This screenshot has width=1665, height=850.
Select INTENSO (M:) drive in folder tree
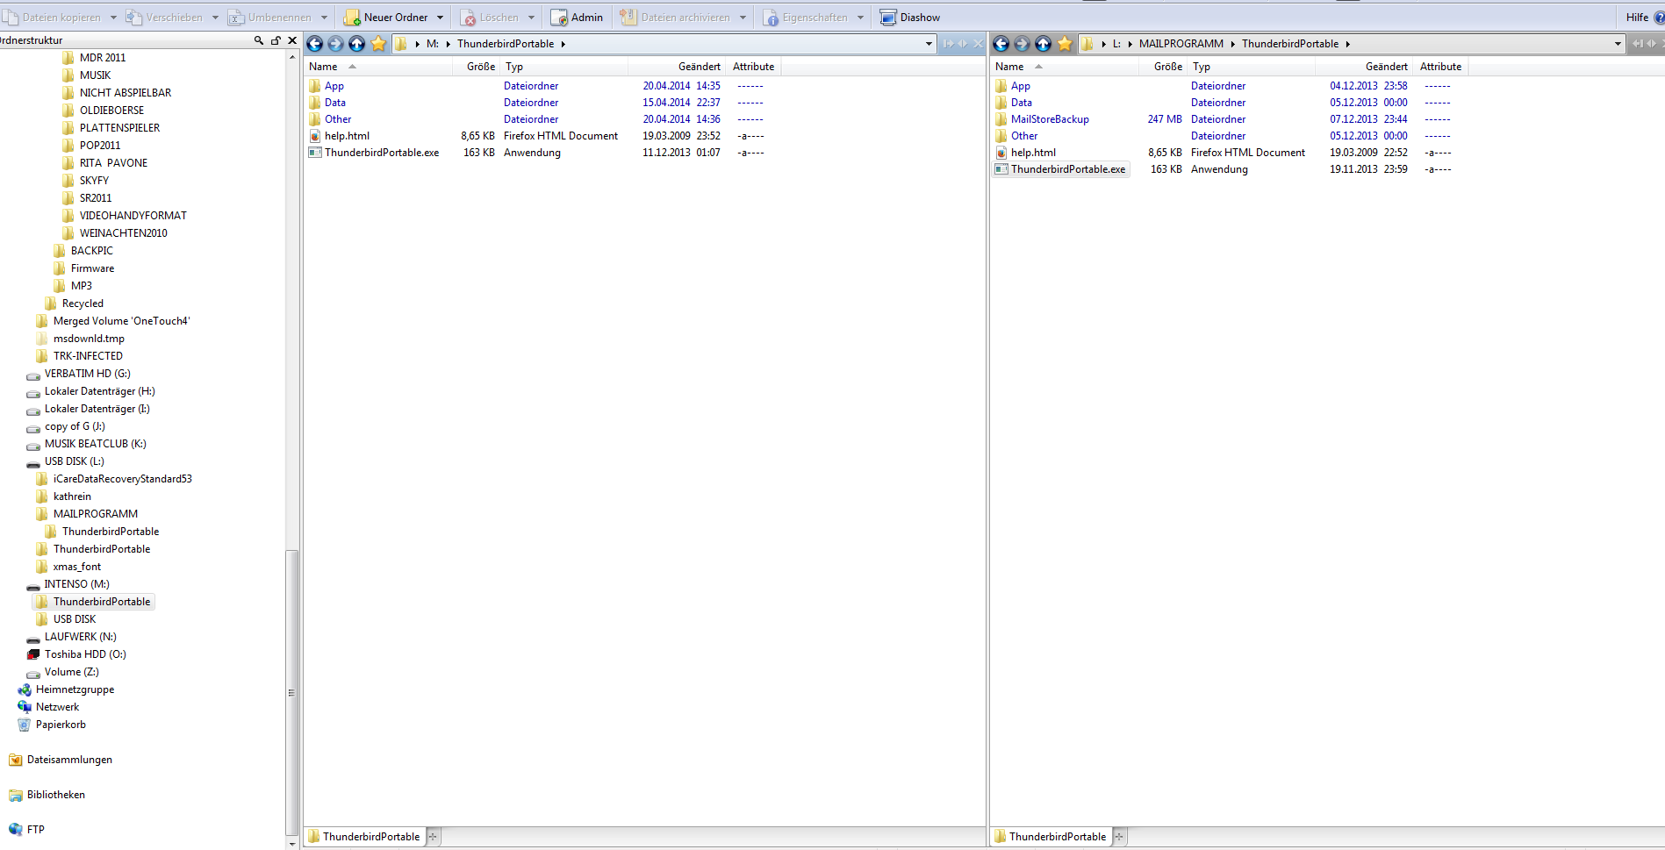76,584
